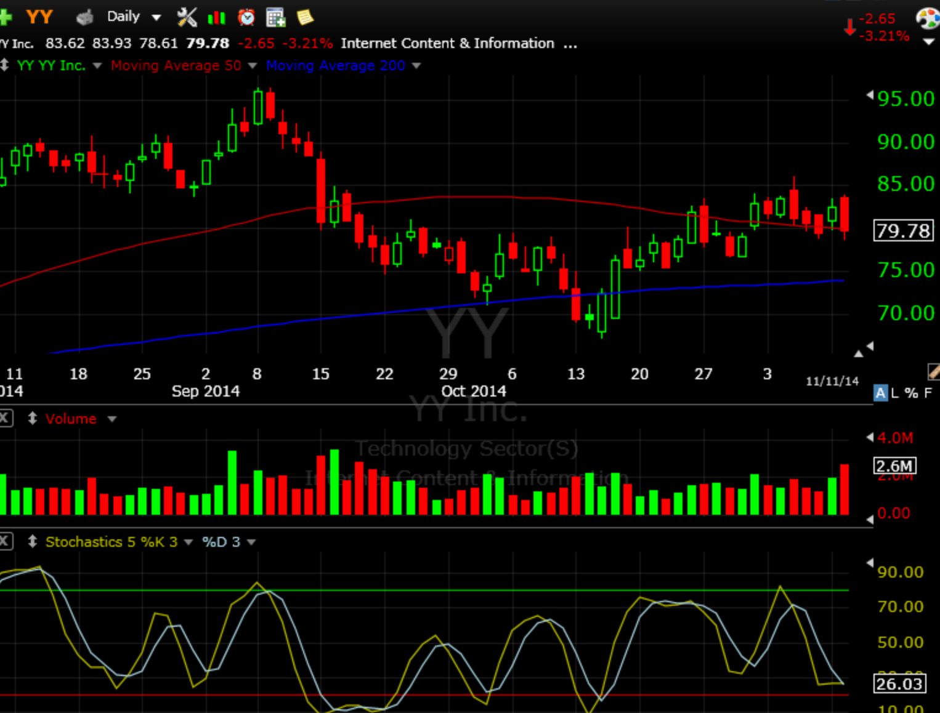Select the % percent scale toggle
This screenshot has width=940, height=713.
pyautogui.click(x=911, y=393)
